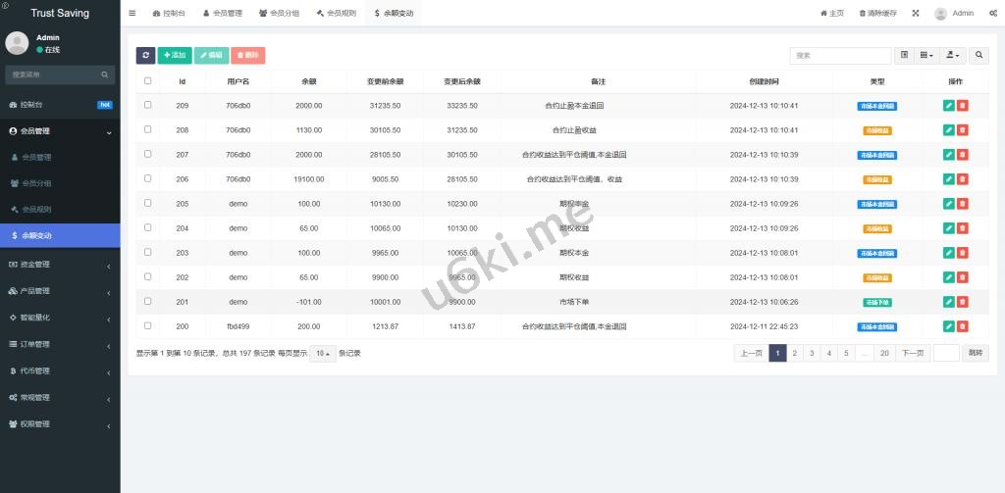
Task: Click the 搜索 table search input field
Action: (840, 56)
